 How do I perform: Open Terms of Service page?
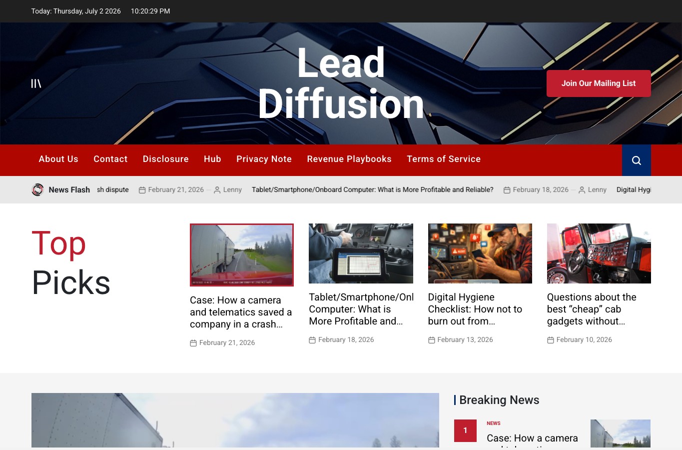coord(444,159)
